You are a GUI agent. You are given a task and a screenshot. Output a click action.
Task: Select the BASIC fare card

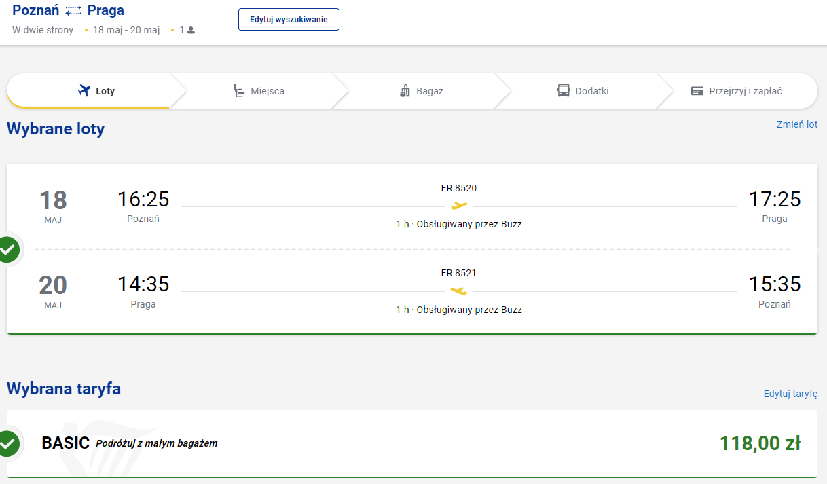(x=412, y=443)
